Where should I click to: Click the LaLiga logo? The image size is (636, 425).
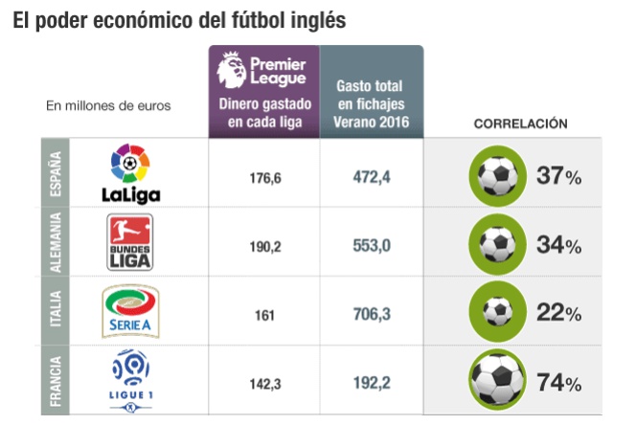130,173
